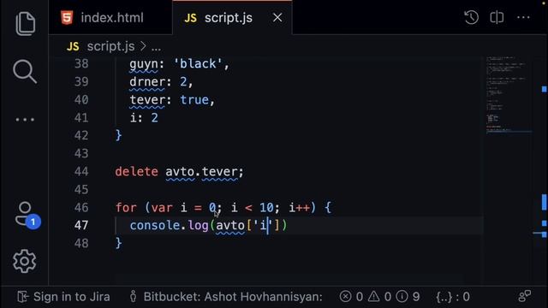Screen dimensions: 548x308
Task: Click the Bitbucket status icon
Action: click(x=134, y=297)
